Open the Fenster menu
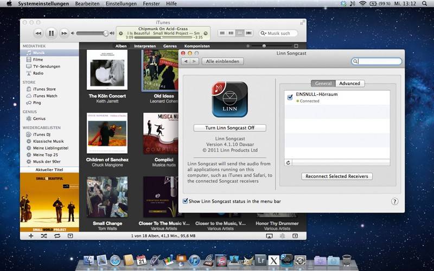The image size is (434, 271). point(151,4)
